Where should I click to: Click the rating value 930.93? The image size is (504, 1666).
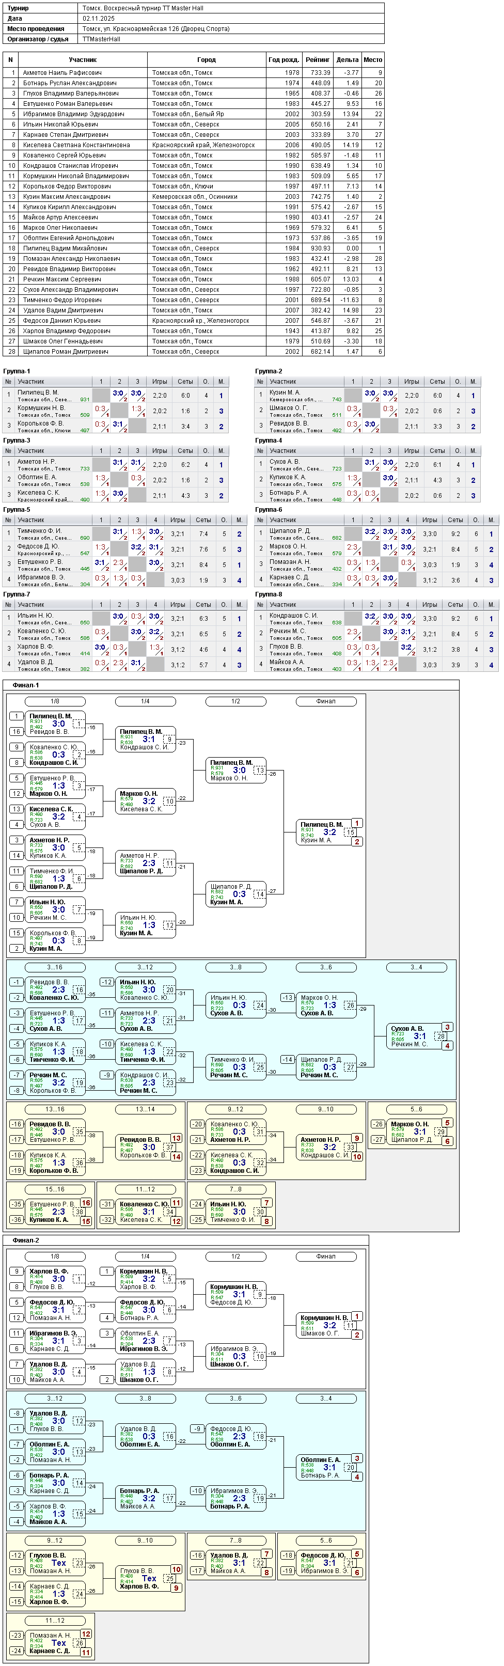pyautogui.click(x=320, y=249)
